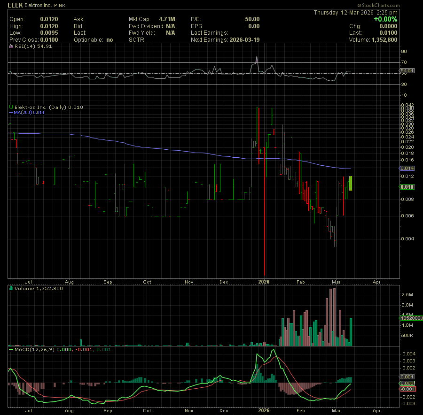Viewport: 423px width, 415px height.
Task: Click the yellow highlighted latest price bar
Action: (351, 183)
